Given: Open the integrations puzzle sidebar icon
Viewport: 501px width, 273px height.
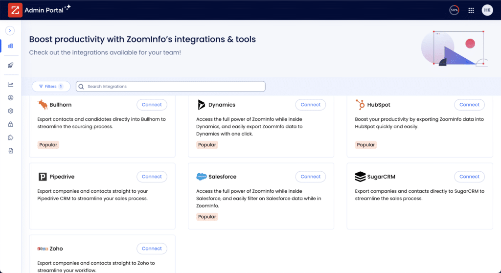Looking at the screenshot, I should pos(11,137).
